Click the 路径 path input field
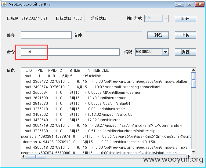Screen dimensions: 206x168 [x=46, y=35]
